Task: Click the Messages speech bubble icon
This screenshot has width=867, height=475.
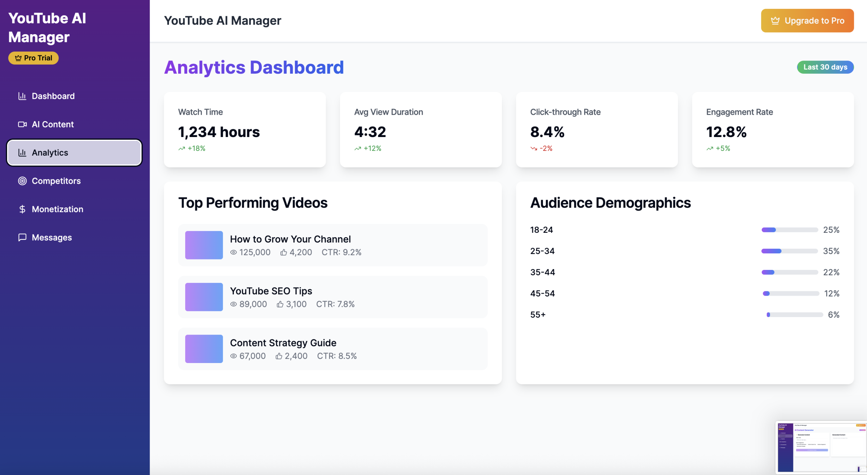Action: (x=22, y=237)
